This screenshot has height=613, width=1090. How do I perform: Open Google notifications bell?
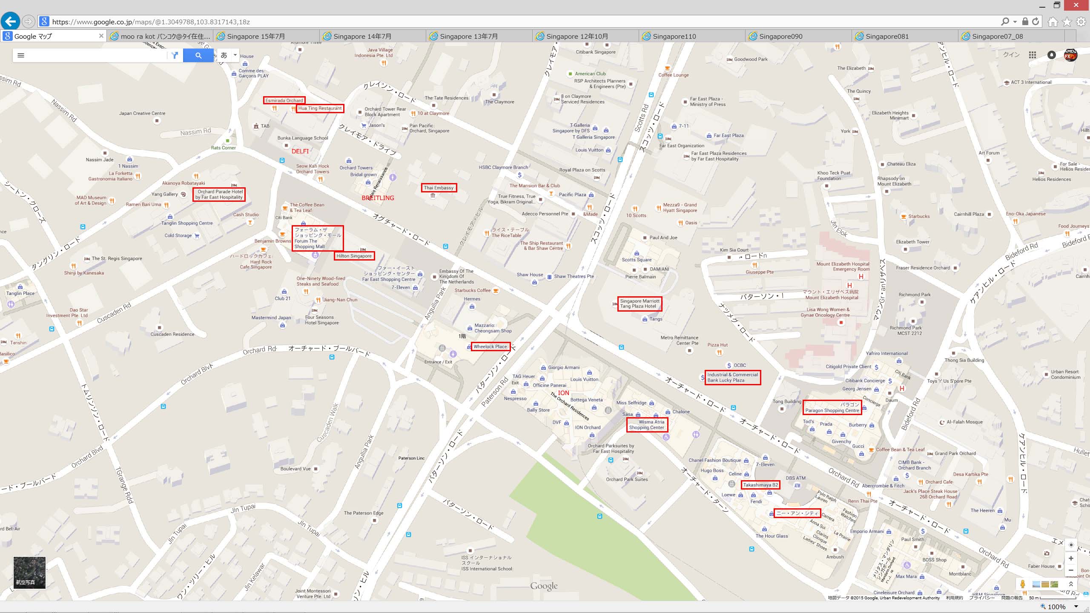[1052, 55]
